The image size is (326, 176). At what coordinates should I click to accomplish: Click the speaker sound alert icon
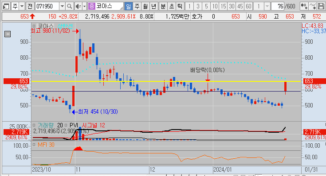(x=78, y=7)
